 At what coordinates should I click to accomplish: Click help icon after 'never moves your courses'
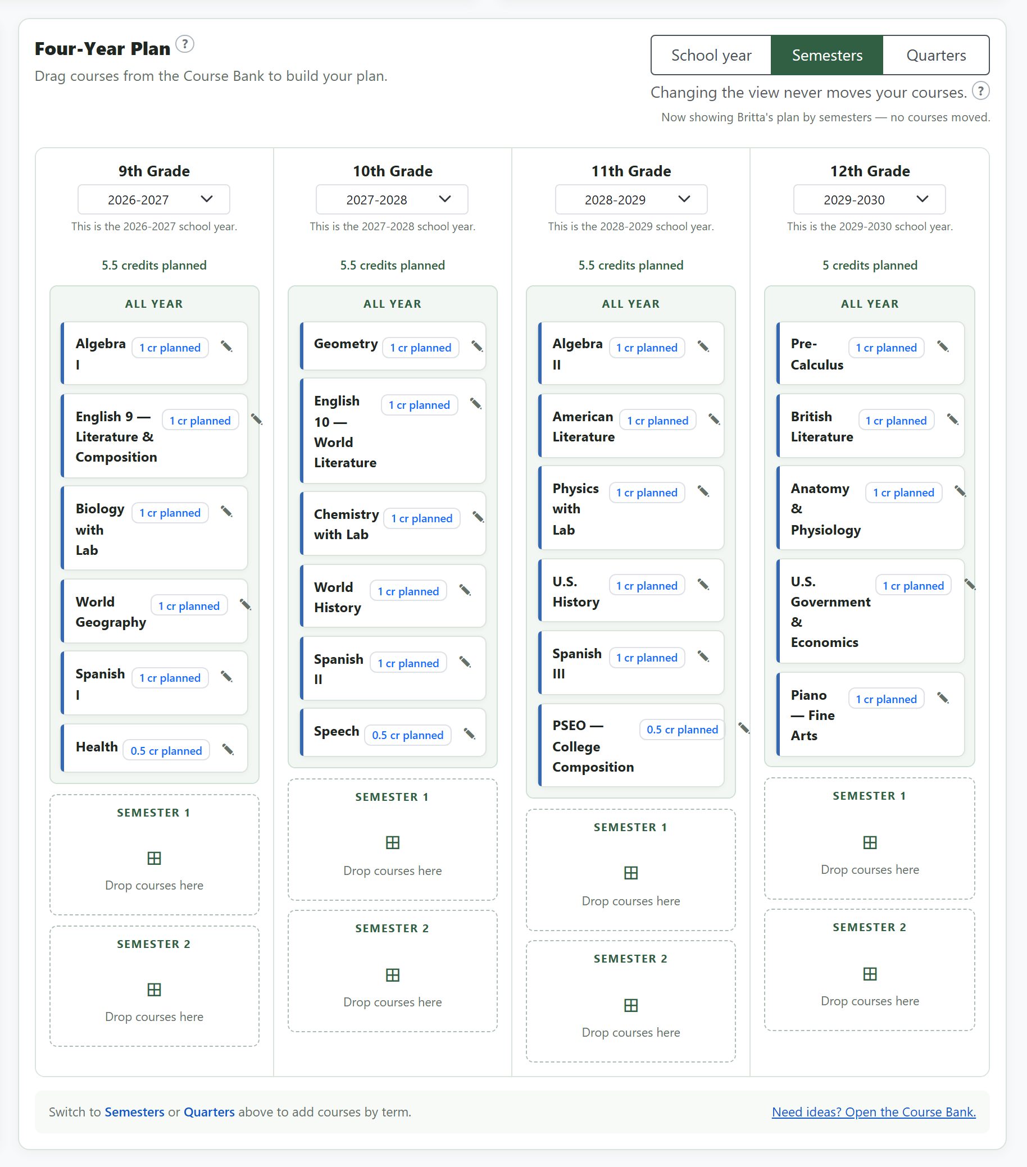[x=980, y=91]
